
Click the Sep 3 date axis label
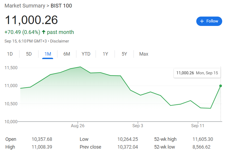[x=138, y=126]
